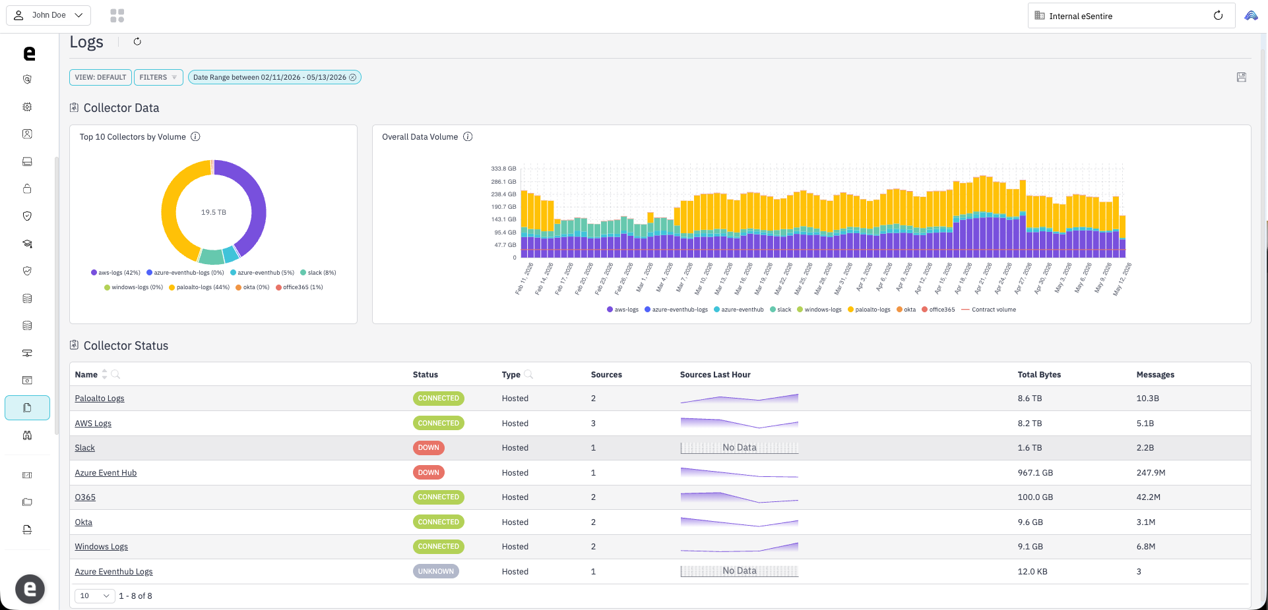
Task: Select the highlighted Logs document sidebar icon
Action: point(27,408)
